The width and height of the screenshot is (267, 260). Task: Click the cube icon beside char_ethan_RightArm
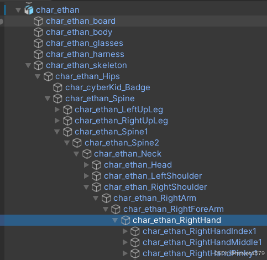point(106,198)
